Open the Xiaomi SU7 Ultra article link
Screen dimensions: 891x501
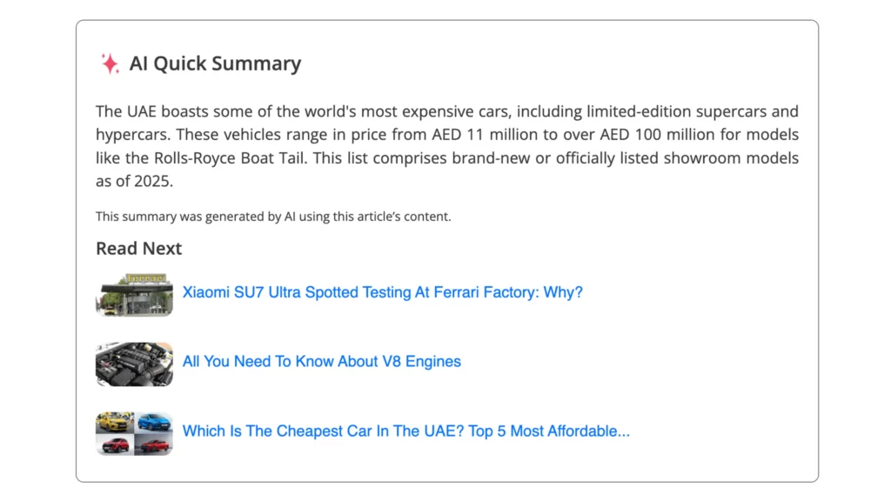tap(383, 292)
